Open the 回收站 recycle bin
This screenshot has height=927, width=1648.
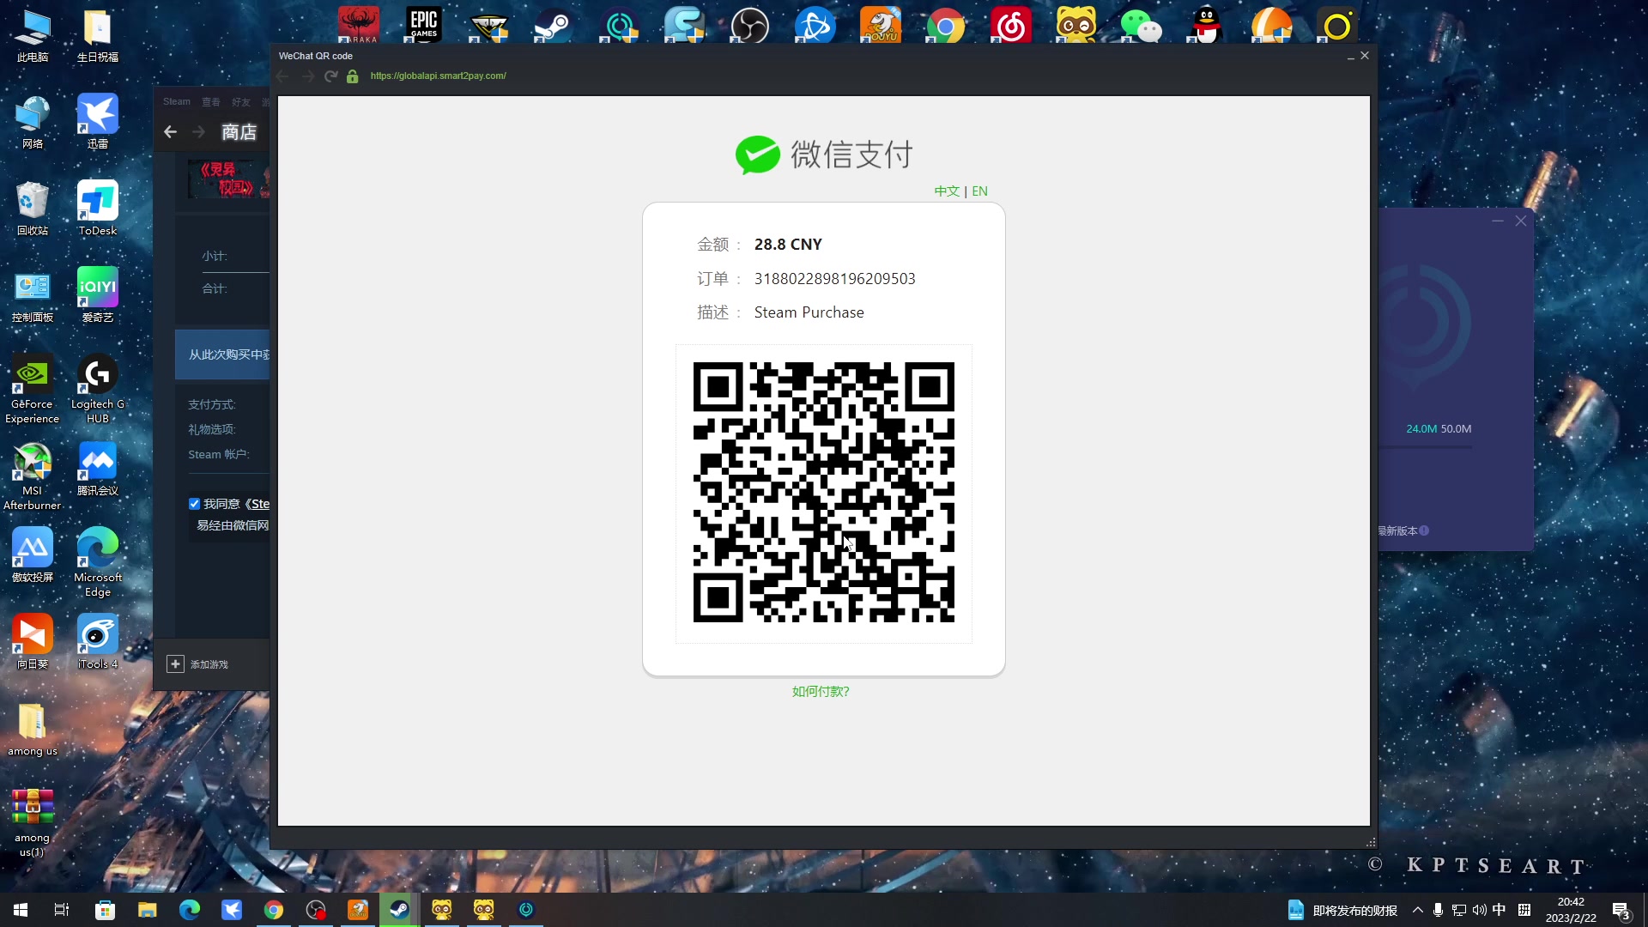33,209
